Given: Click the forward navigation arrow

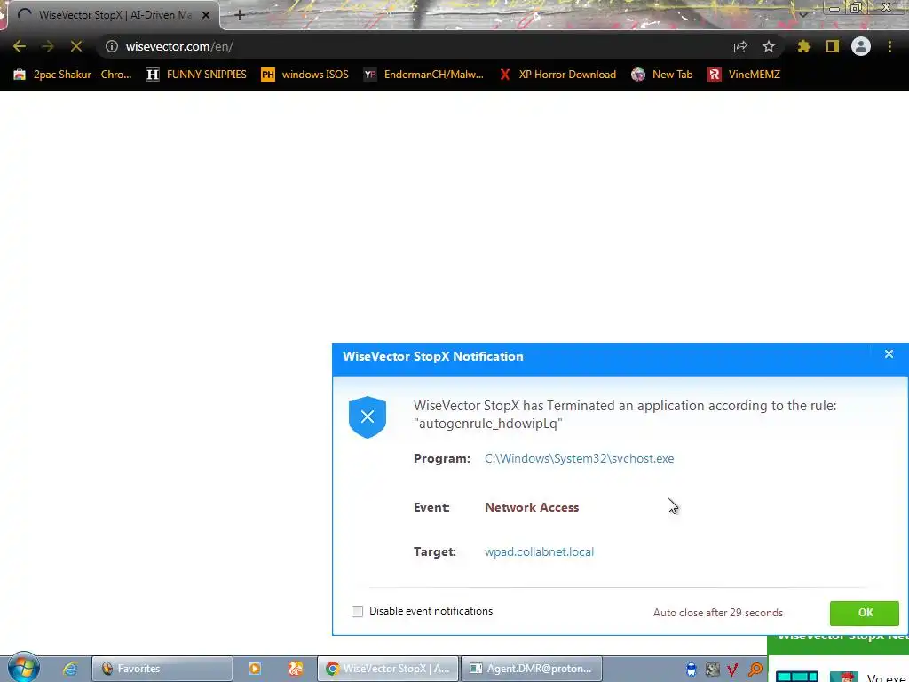Looking at the screenshot, I should (x=48, y=46).
